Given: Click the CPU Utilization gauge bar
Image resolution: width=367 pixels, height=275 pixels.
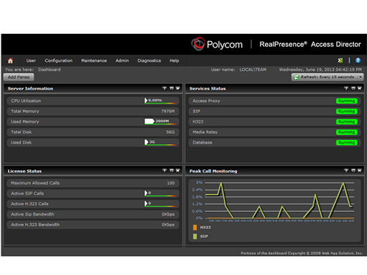Looking at the screenshot, I should point(160,101).
